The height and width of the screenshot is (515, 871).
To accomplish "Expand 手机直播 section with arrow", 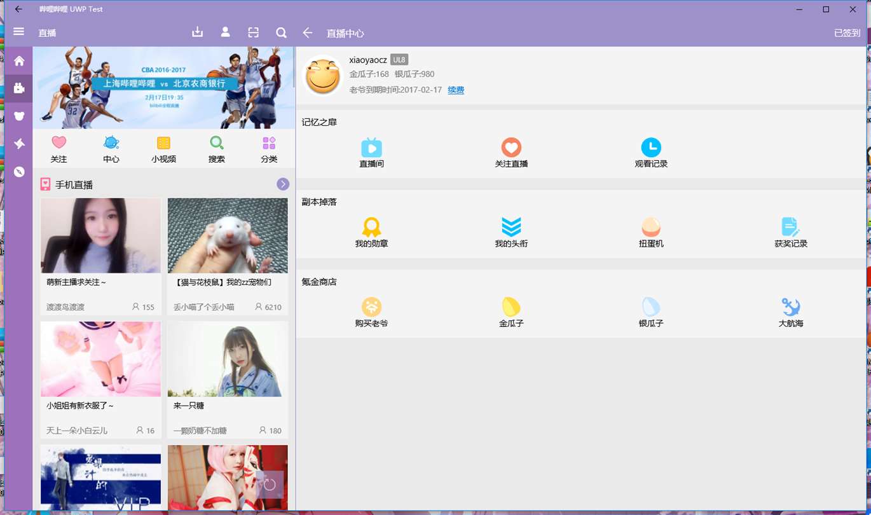I will [283, 184].
